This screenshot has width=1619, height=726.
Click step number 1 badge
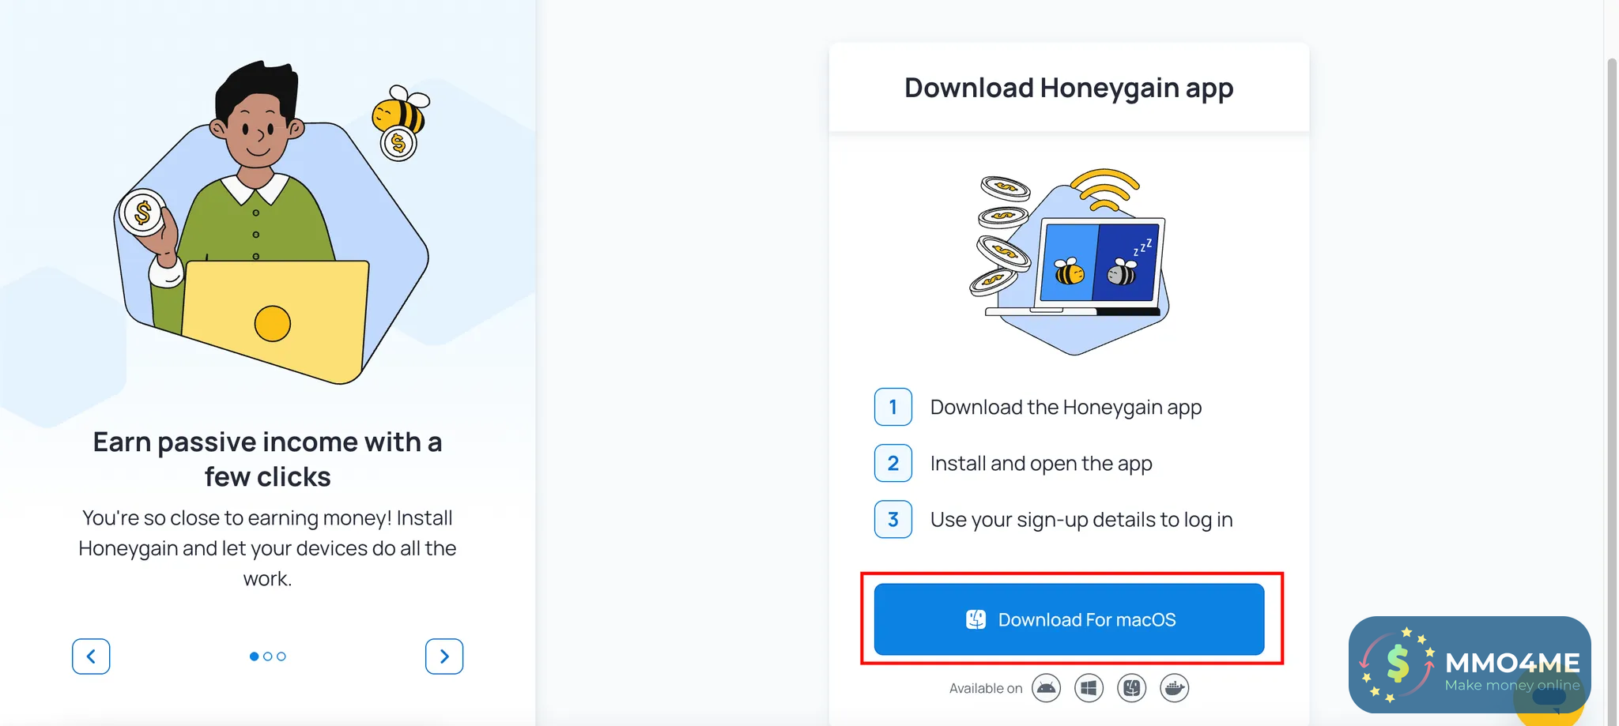pyautogui.click(x=893, y=407)
